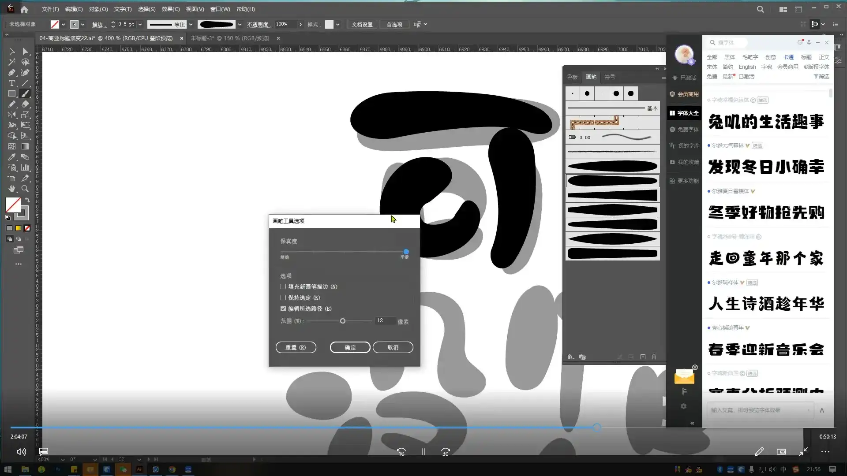Select the Hand tool

tap(12, 189)
